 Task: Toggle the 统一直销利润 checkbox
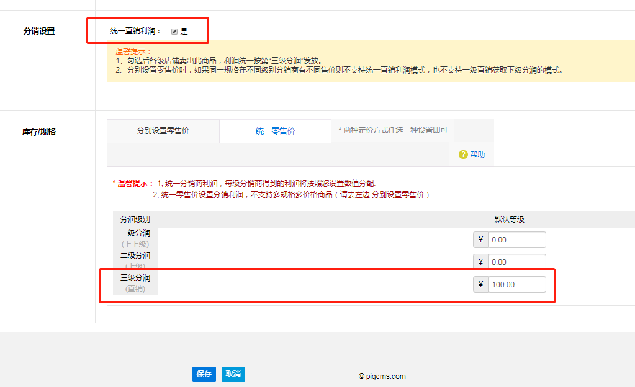[x=174, y=32]
